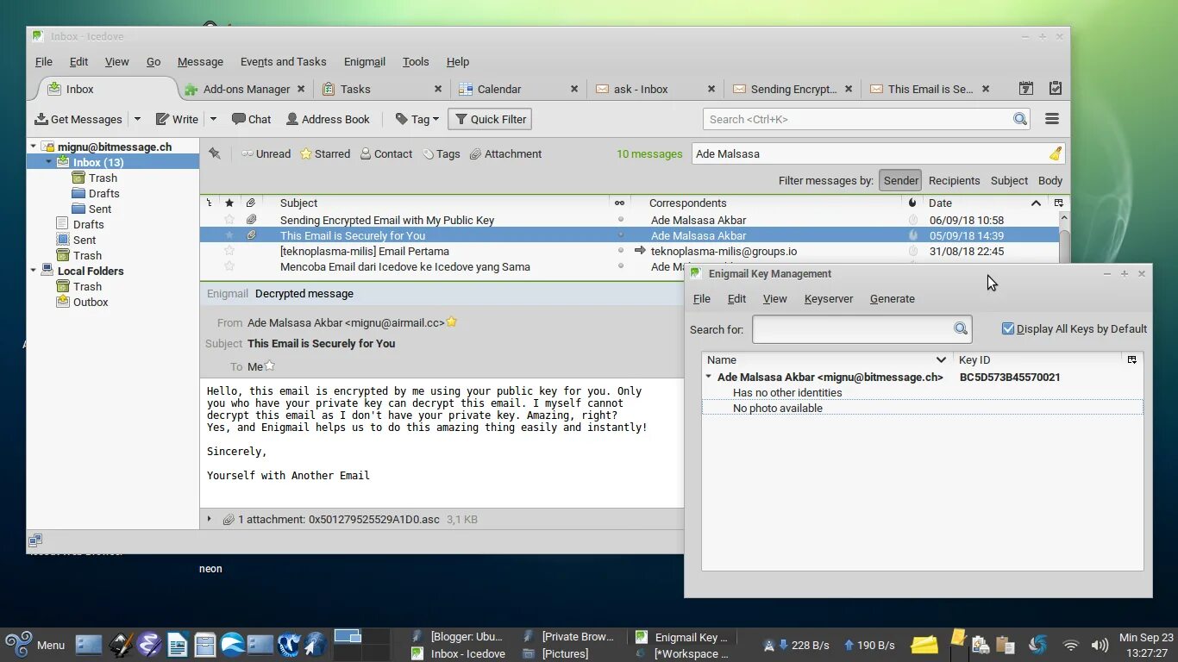Collapse the Local Folders tree

34,271
